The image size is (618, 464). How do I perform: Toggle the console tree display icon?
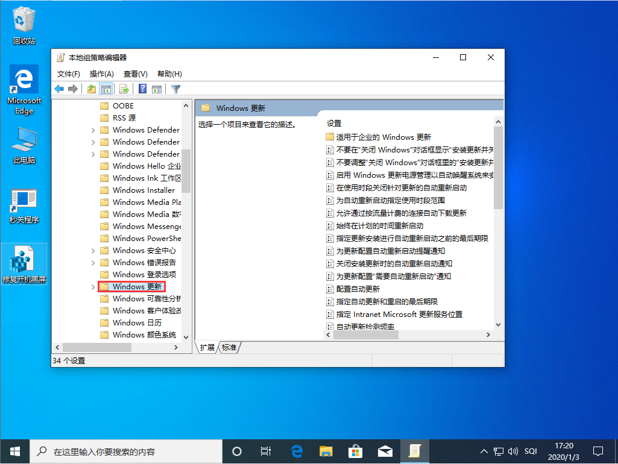click(x=107, y=89)
